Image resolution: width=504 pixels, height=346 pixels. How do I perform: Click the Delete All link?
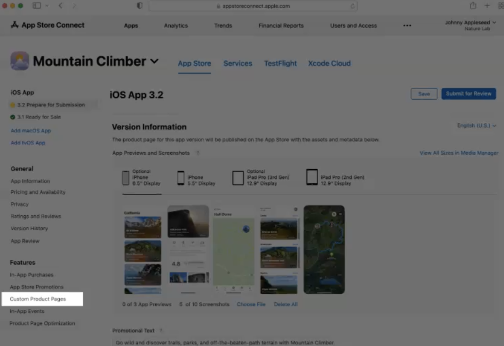pyautogui.click(x=286, y=305)
